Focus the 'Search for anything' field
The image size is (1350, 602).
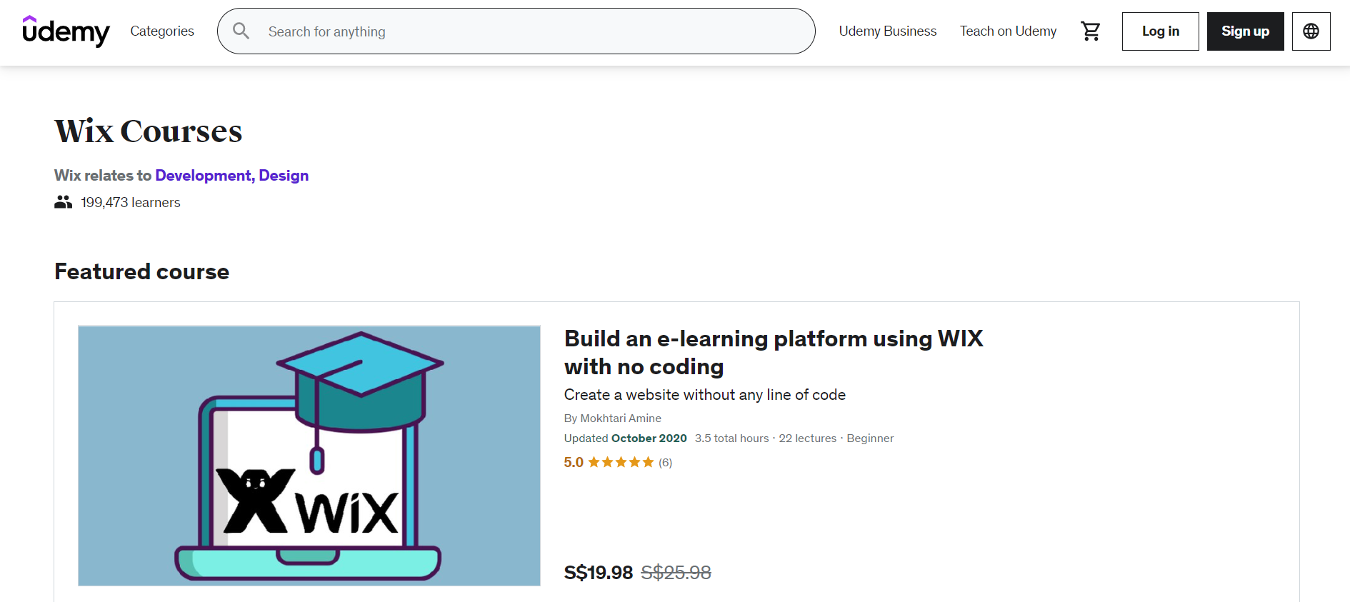[x=516, y=31]
